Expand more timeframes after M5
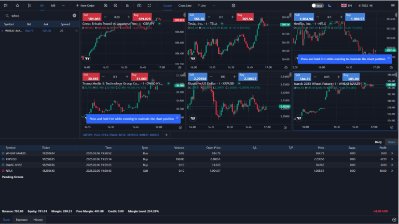399x224 pixels. (x=63, y=6)
